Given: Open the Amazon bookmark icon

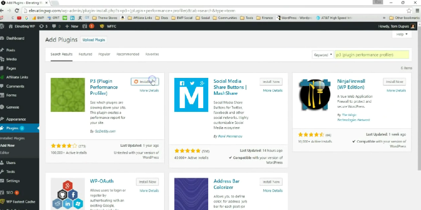Looking at the screenshot, I should [x=123, y=18].
